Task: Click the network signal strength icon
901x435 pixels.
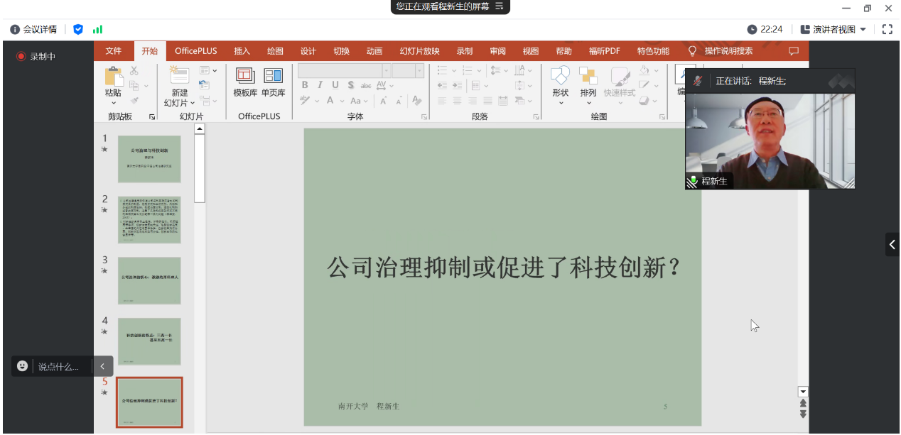Action: [97, 29]
